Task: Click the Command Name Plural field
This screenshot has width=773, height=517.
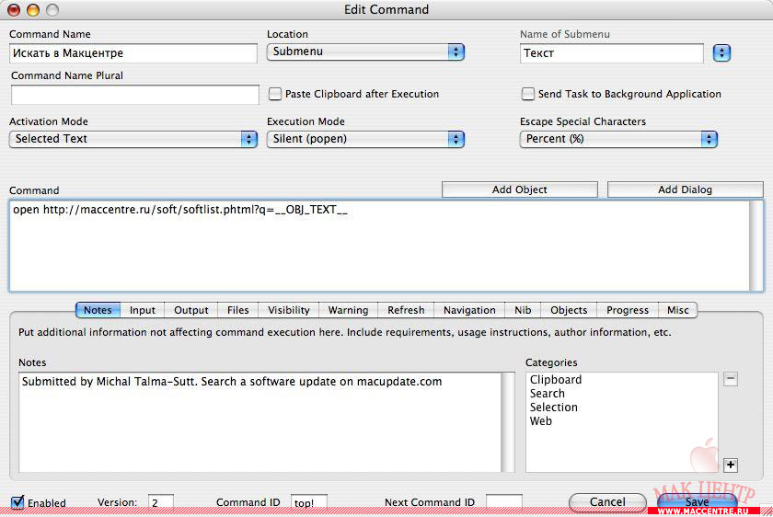Action: click(x=134, y=95)
